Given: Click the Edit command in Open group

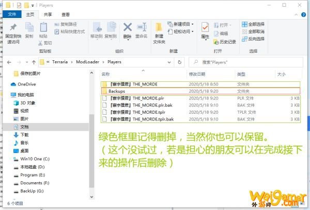Looking at the screenshot, I should tap(221, 33).
